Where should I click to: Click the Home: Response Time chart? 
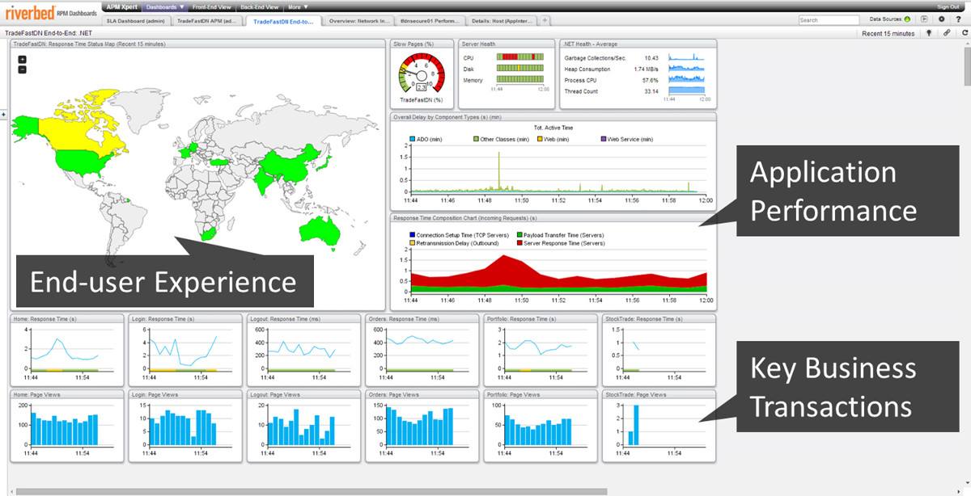click(66, 348)
